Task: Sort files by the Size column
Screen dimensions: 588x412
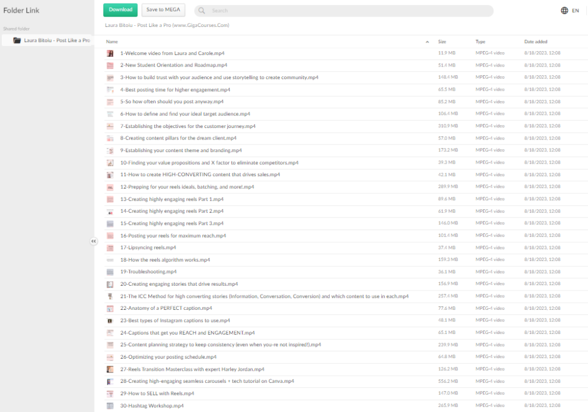Action: pyautogui.click(x=442, y=42)
